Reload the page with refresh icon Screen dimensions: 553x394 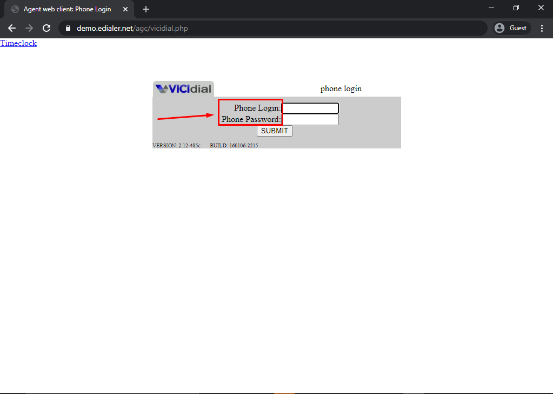pyautogui.click(x=46, y=28)
